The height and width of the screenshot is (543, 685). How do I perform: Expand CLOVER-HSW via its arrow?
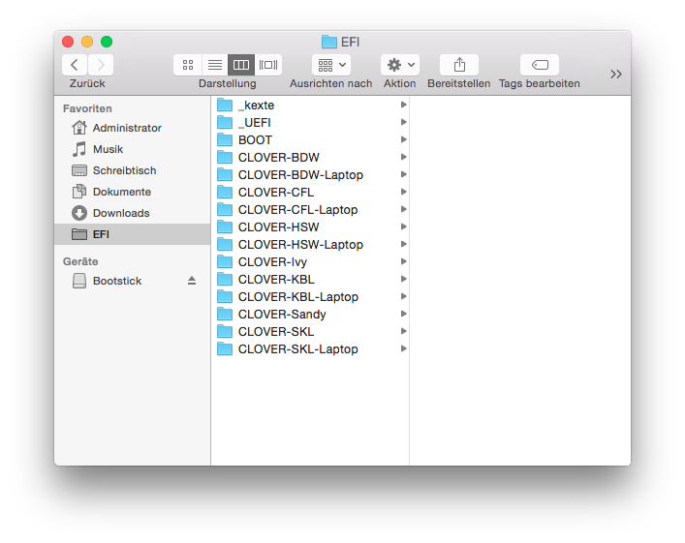(x=404, y=227)
